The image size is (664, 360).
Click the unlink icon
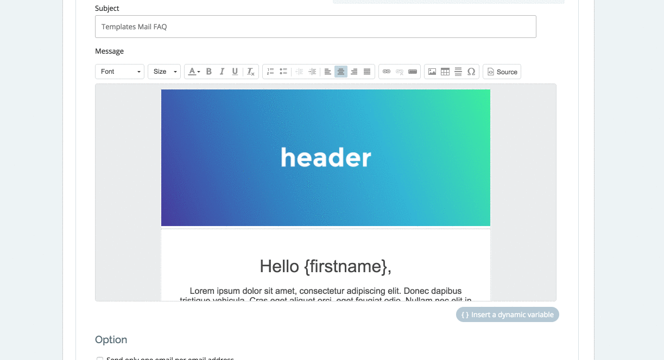click(x=400, y=72)
